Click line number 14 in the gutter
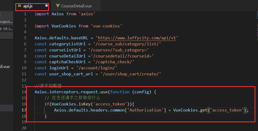The width and height of the screenshot is (258, 131). pyautogui.click(x=24, y=92)
